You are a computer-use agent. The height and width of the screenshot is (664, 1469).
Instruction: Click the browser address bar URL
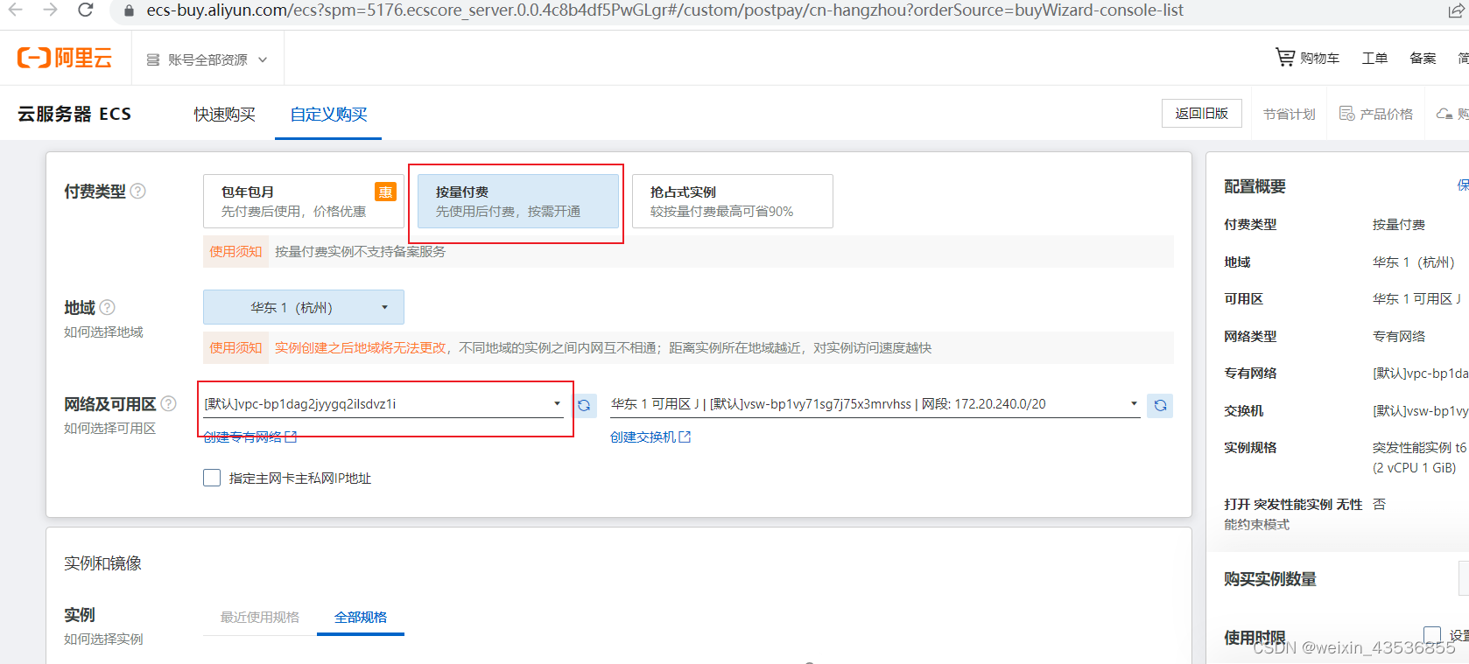[664, 10]
